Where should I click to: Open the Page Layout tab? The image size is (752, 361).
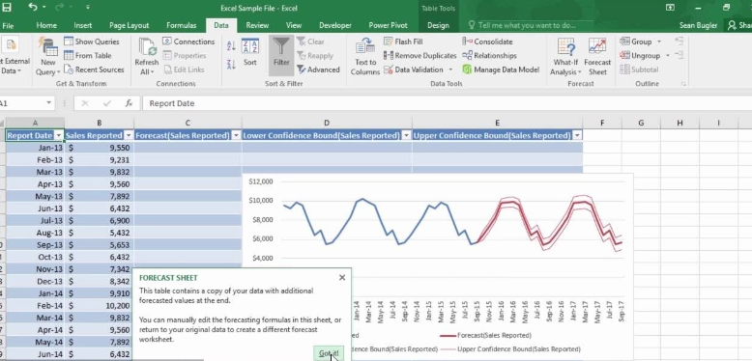point(129,25)
